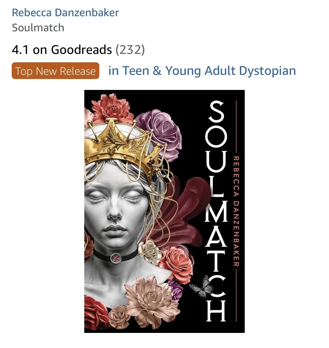This screenshot has width=329, height=348.
Task: Open Teen & Young Adult Dystopian category
Action: [202, 71]
